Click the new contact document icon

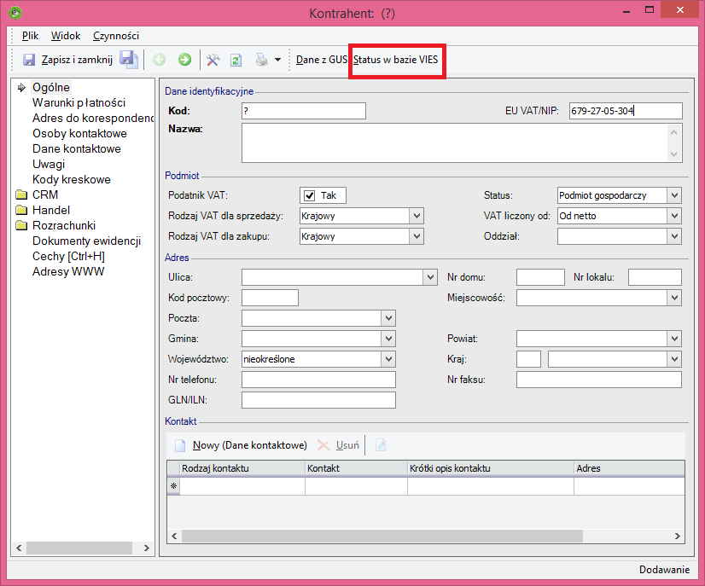[180, 445]
